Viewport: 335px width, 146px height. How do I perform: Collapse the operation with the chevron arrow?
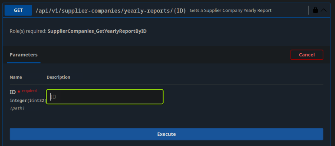click(324, 10)
